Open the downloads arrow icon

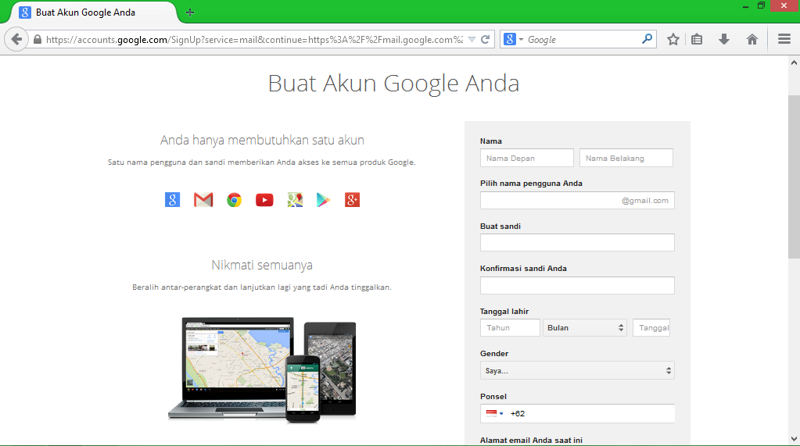724,39
